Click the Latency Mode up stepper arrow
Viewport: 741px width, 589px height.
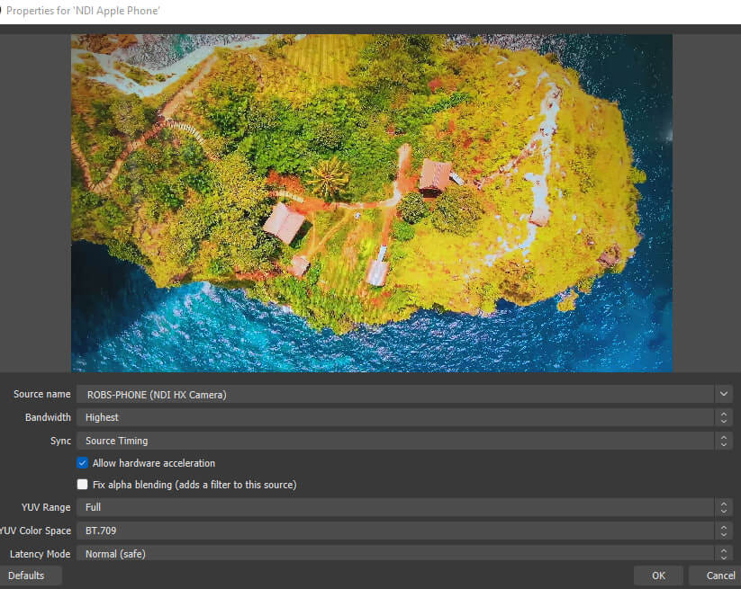pyautogui.click(x=723, y=550)
